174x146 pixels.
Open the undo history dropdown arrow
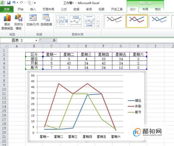[x=17, y=3]
